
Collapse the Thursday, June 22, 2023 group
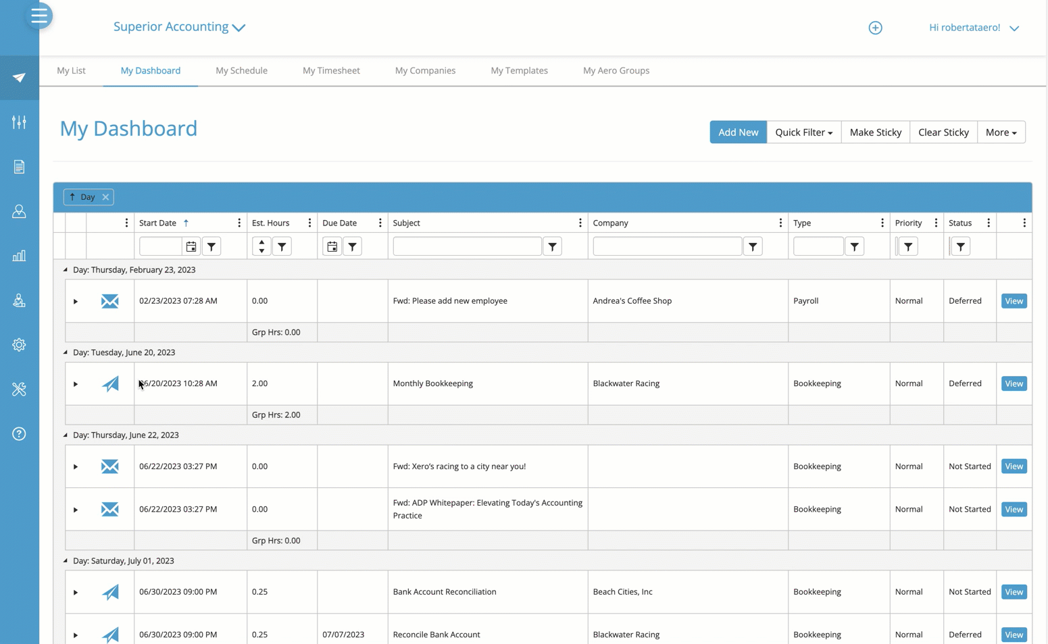(66, 435)
